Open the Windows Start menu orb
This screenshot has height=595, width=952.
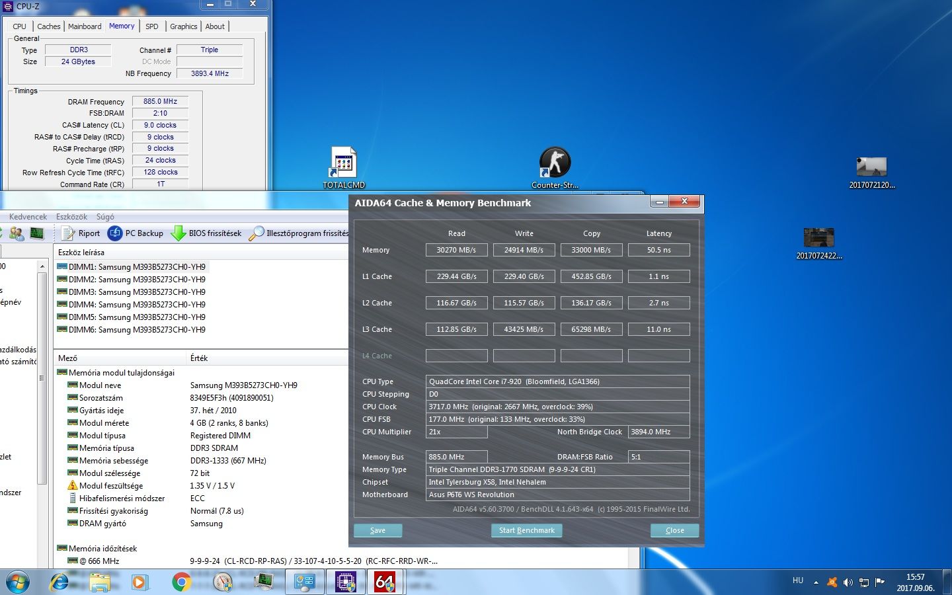coord(18,582)
